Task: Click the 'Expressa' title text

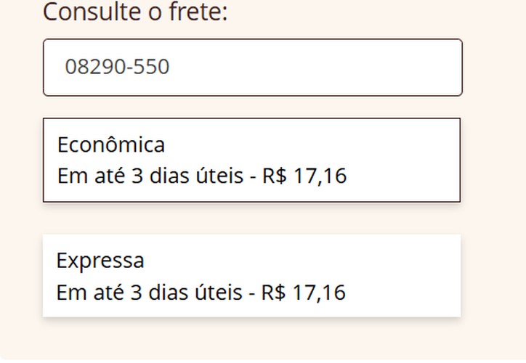Action: (x=100, y=260)
